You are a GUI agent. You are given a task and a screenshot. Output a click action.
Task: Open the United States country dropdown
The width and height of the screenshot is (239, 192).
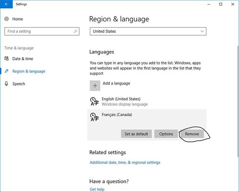(x=148, y=31)
